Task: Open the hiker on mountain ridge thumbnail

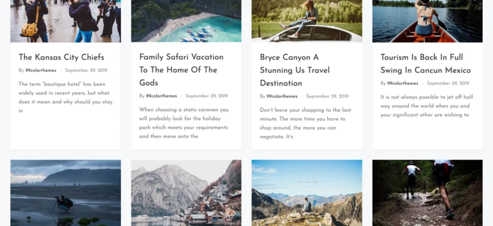Action: pyautogui.click(x=307, y=193)
